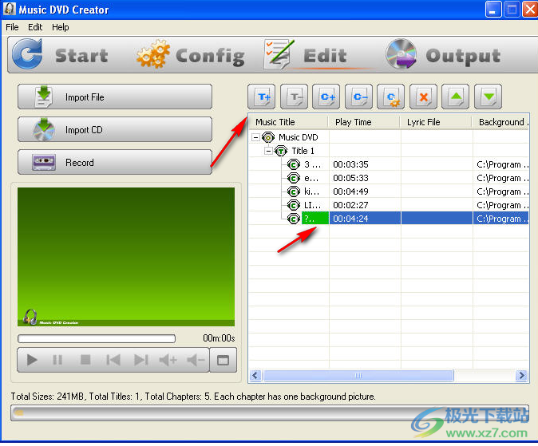
Task: Collapse the Title 1 tree node
Action: click(x=268, y=151)
